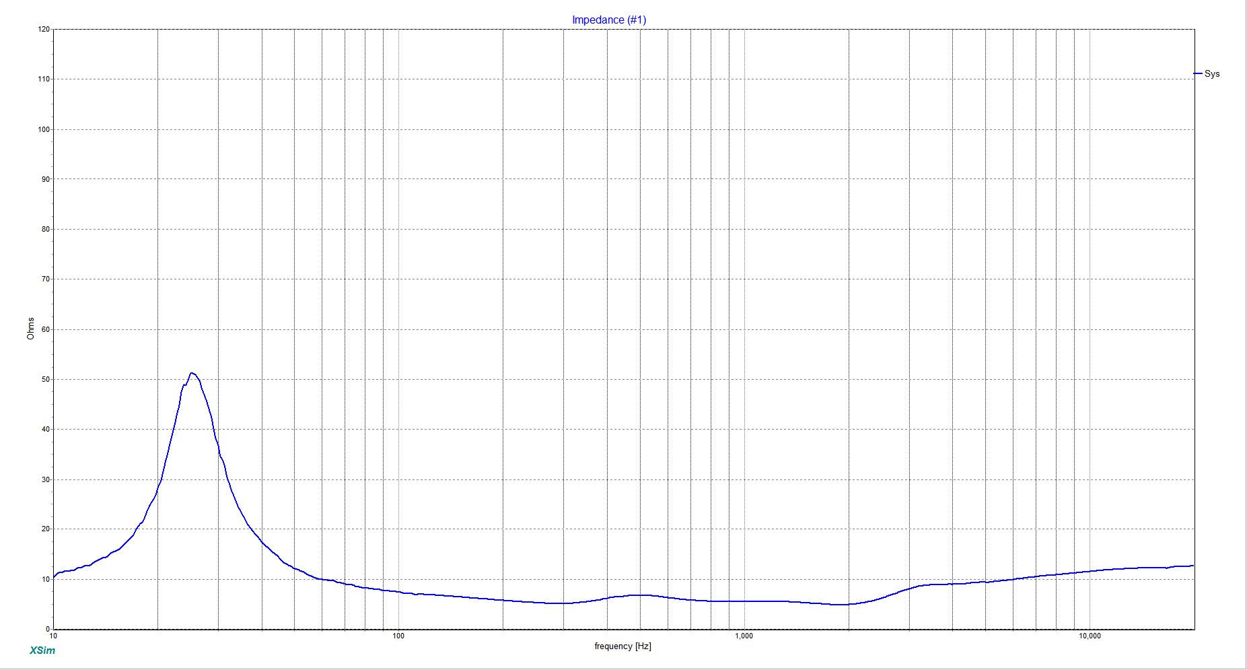Click the 'Ohms' vertical axis label
This screenshot has height=670, width=1247.
[30, 328]
